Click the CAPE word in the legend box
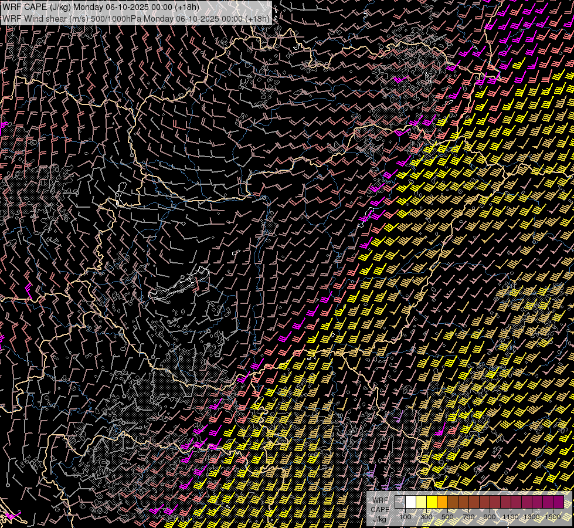574x528 pixels. click(380, 509)
